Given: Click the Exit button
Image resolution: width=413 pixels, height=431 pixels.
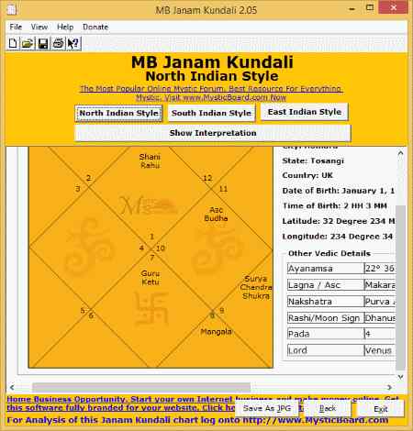Looking at the screenshot, I should 381,409.
